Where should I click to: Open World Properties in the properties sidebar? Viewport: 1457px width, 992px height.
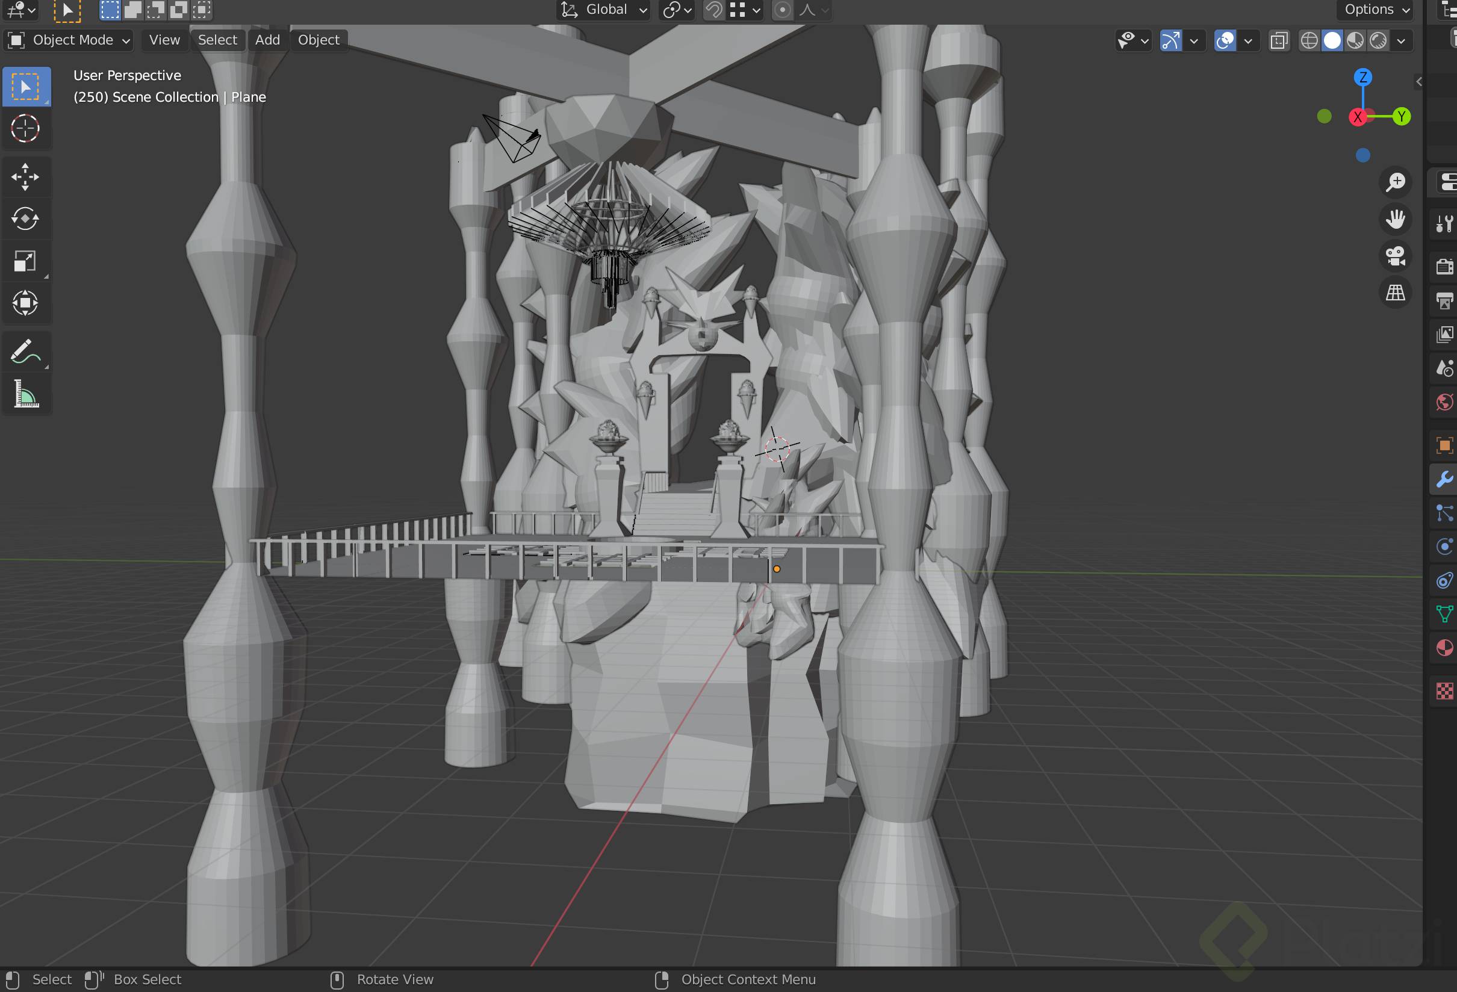[x=1445, y=402]
